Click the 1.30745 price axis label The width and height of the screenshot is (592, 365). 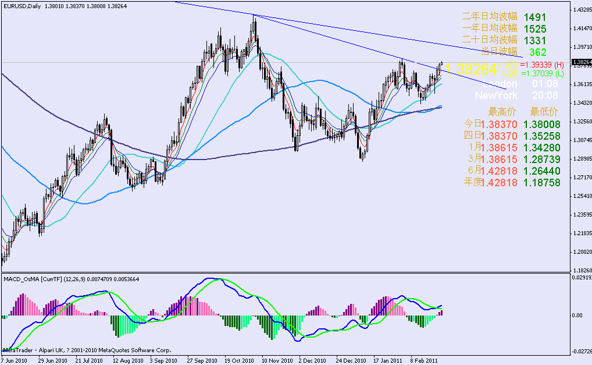(583, 140)
